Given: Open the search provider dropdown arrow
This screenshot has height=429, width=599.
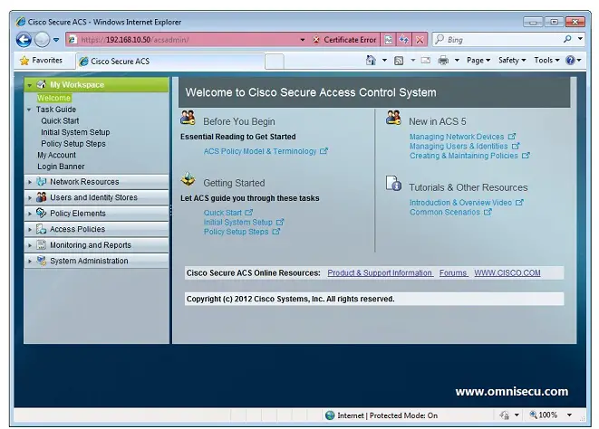Looking at the screenshot, I should pos(580,39).
